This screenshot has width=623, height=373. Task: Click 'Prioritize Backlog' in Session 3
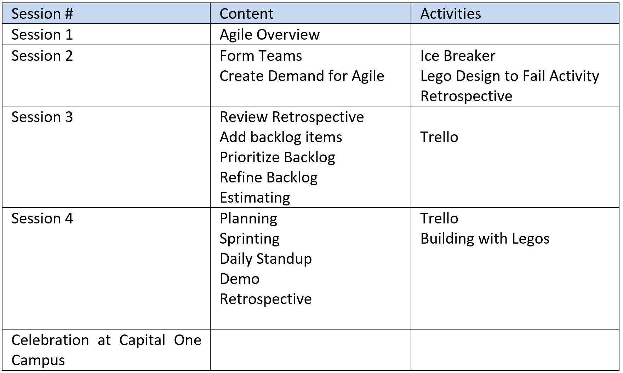(x=278, y=158)
